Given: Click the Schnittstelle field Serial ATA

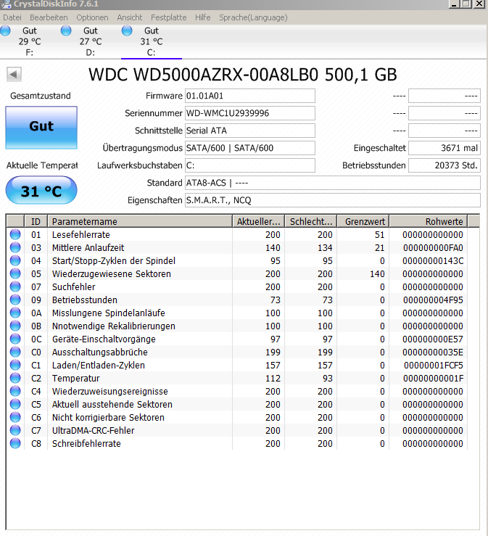Looking at the screenshot, I should pos(250,131).
